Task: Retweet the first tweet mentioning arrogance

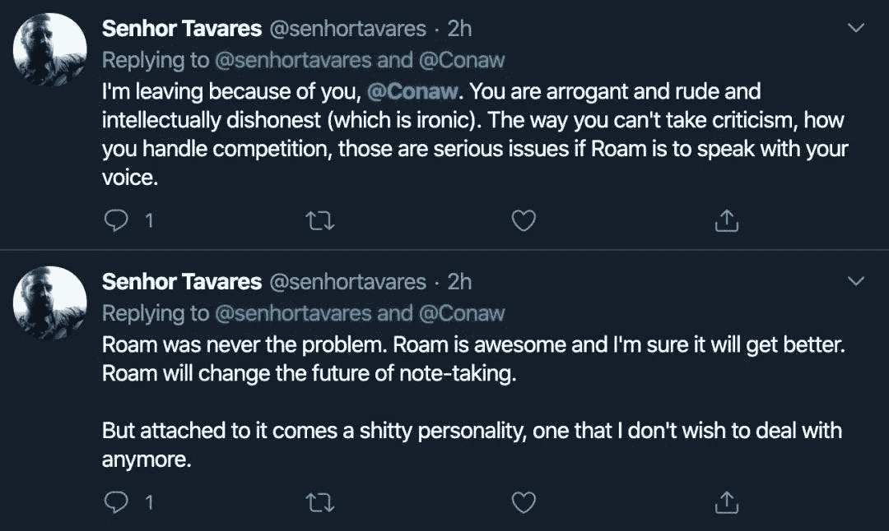Action: coord(317,220)
